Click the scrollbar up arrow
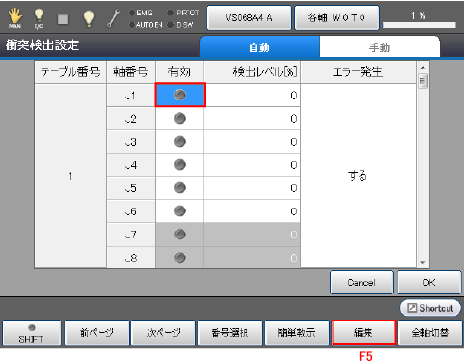Image resolution: width=464 pixels, height=363 pixels. pyautogui.click(x=423, y=67)
